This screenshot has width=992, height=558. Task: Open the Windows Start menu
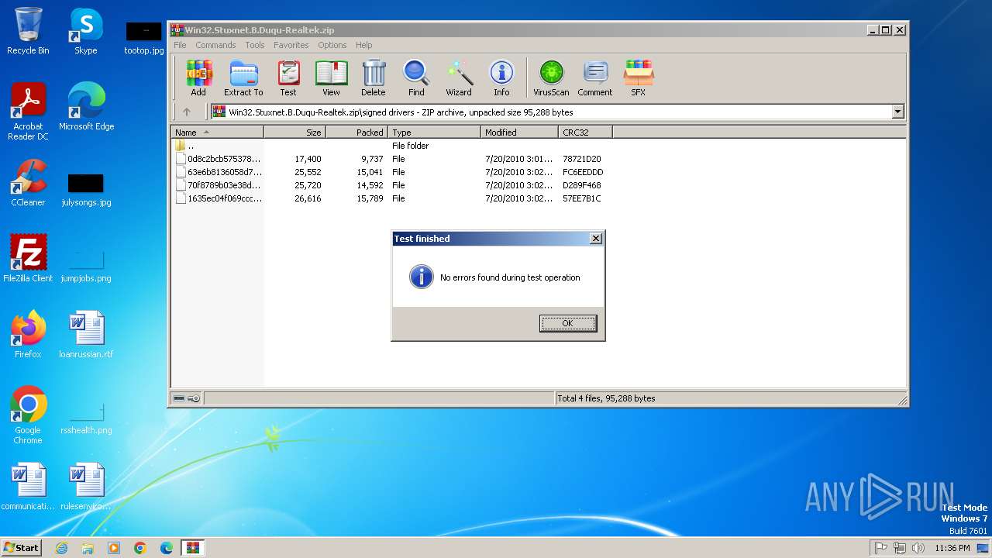tap(22, 547)
